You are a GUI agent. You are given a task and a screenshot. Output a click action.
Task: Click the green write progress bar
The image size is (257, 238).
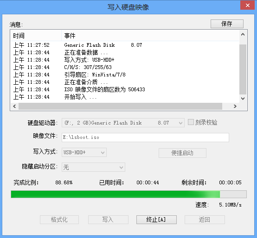(128, 194)
